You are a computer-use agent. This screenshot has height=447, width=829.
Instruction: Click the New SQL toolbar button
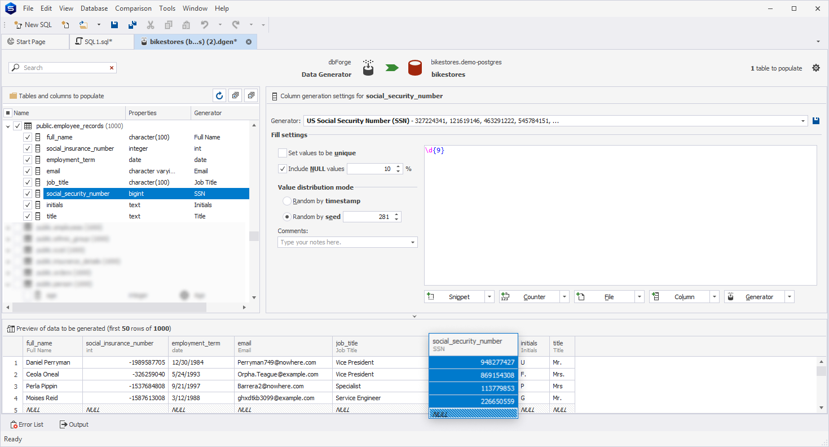[33, 25]
